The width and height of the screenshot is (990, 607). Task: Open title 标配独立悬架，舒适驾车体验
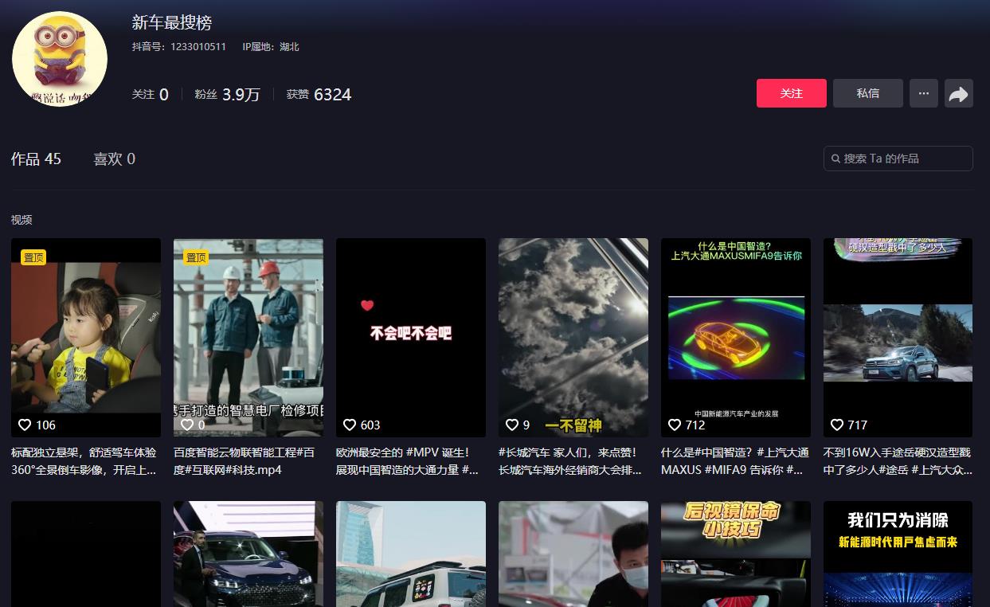84,461
